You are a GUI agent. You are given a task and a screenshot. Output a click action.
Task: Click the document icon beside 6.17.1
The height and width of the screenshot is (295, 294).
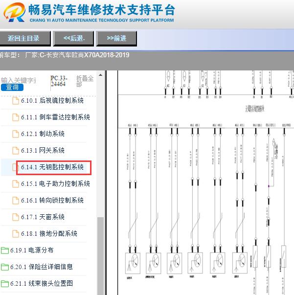(x=16, y=217)
